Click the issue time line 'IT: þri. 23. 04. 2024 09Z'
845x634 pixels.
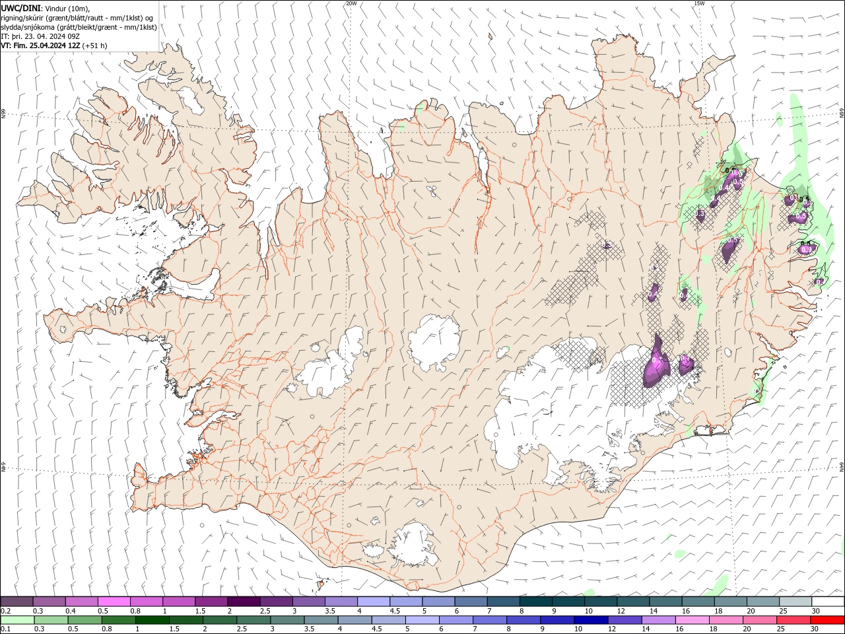[x=42, y=36]
